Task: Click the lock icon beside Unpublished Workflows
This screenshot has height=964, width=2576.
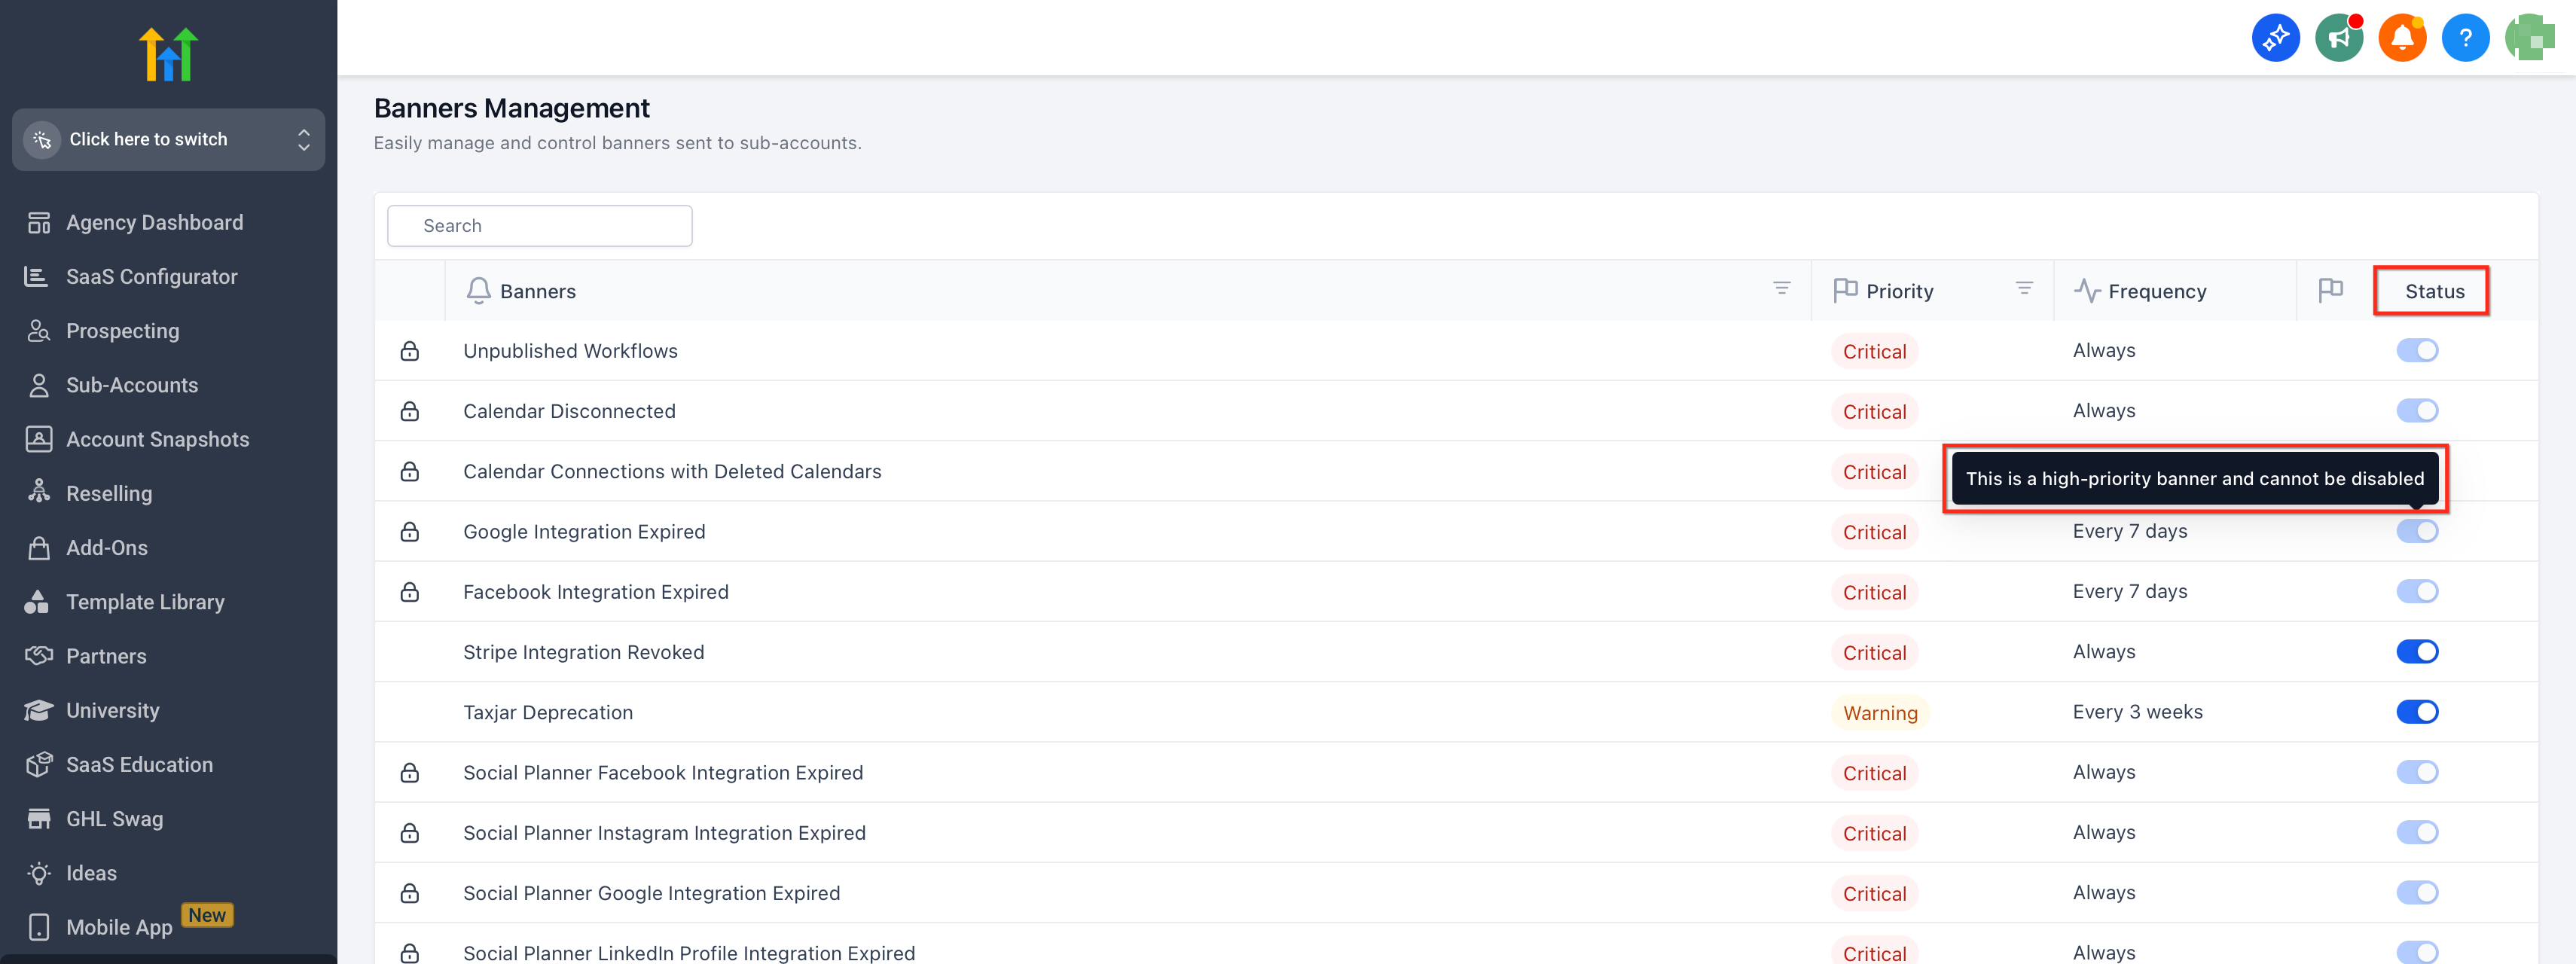Action: [410, 351]
